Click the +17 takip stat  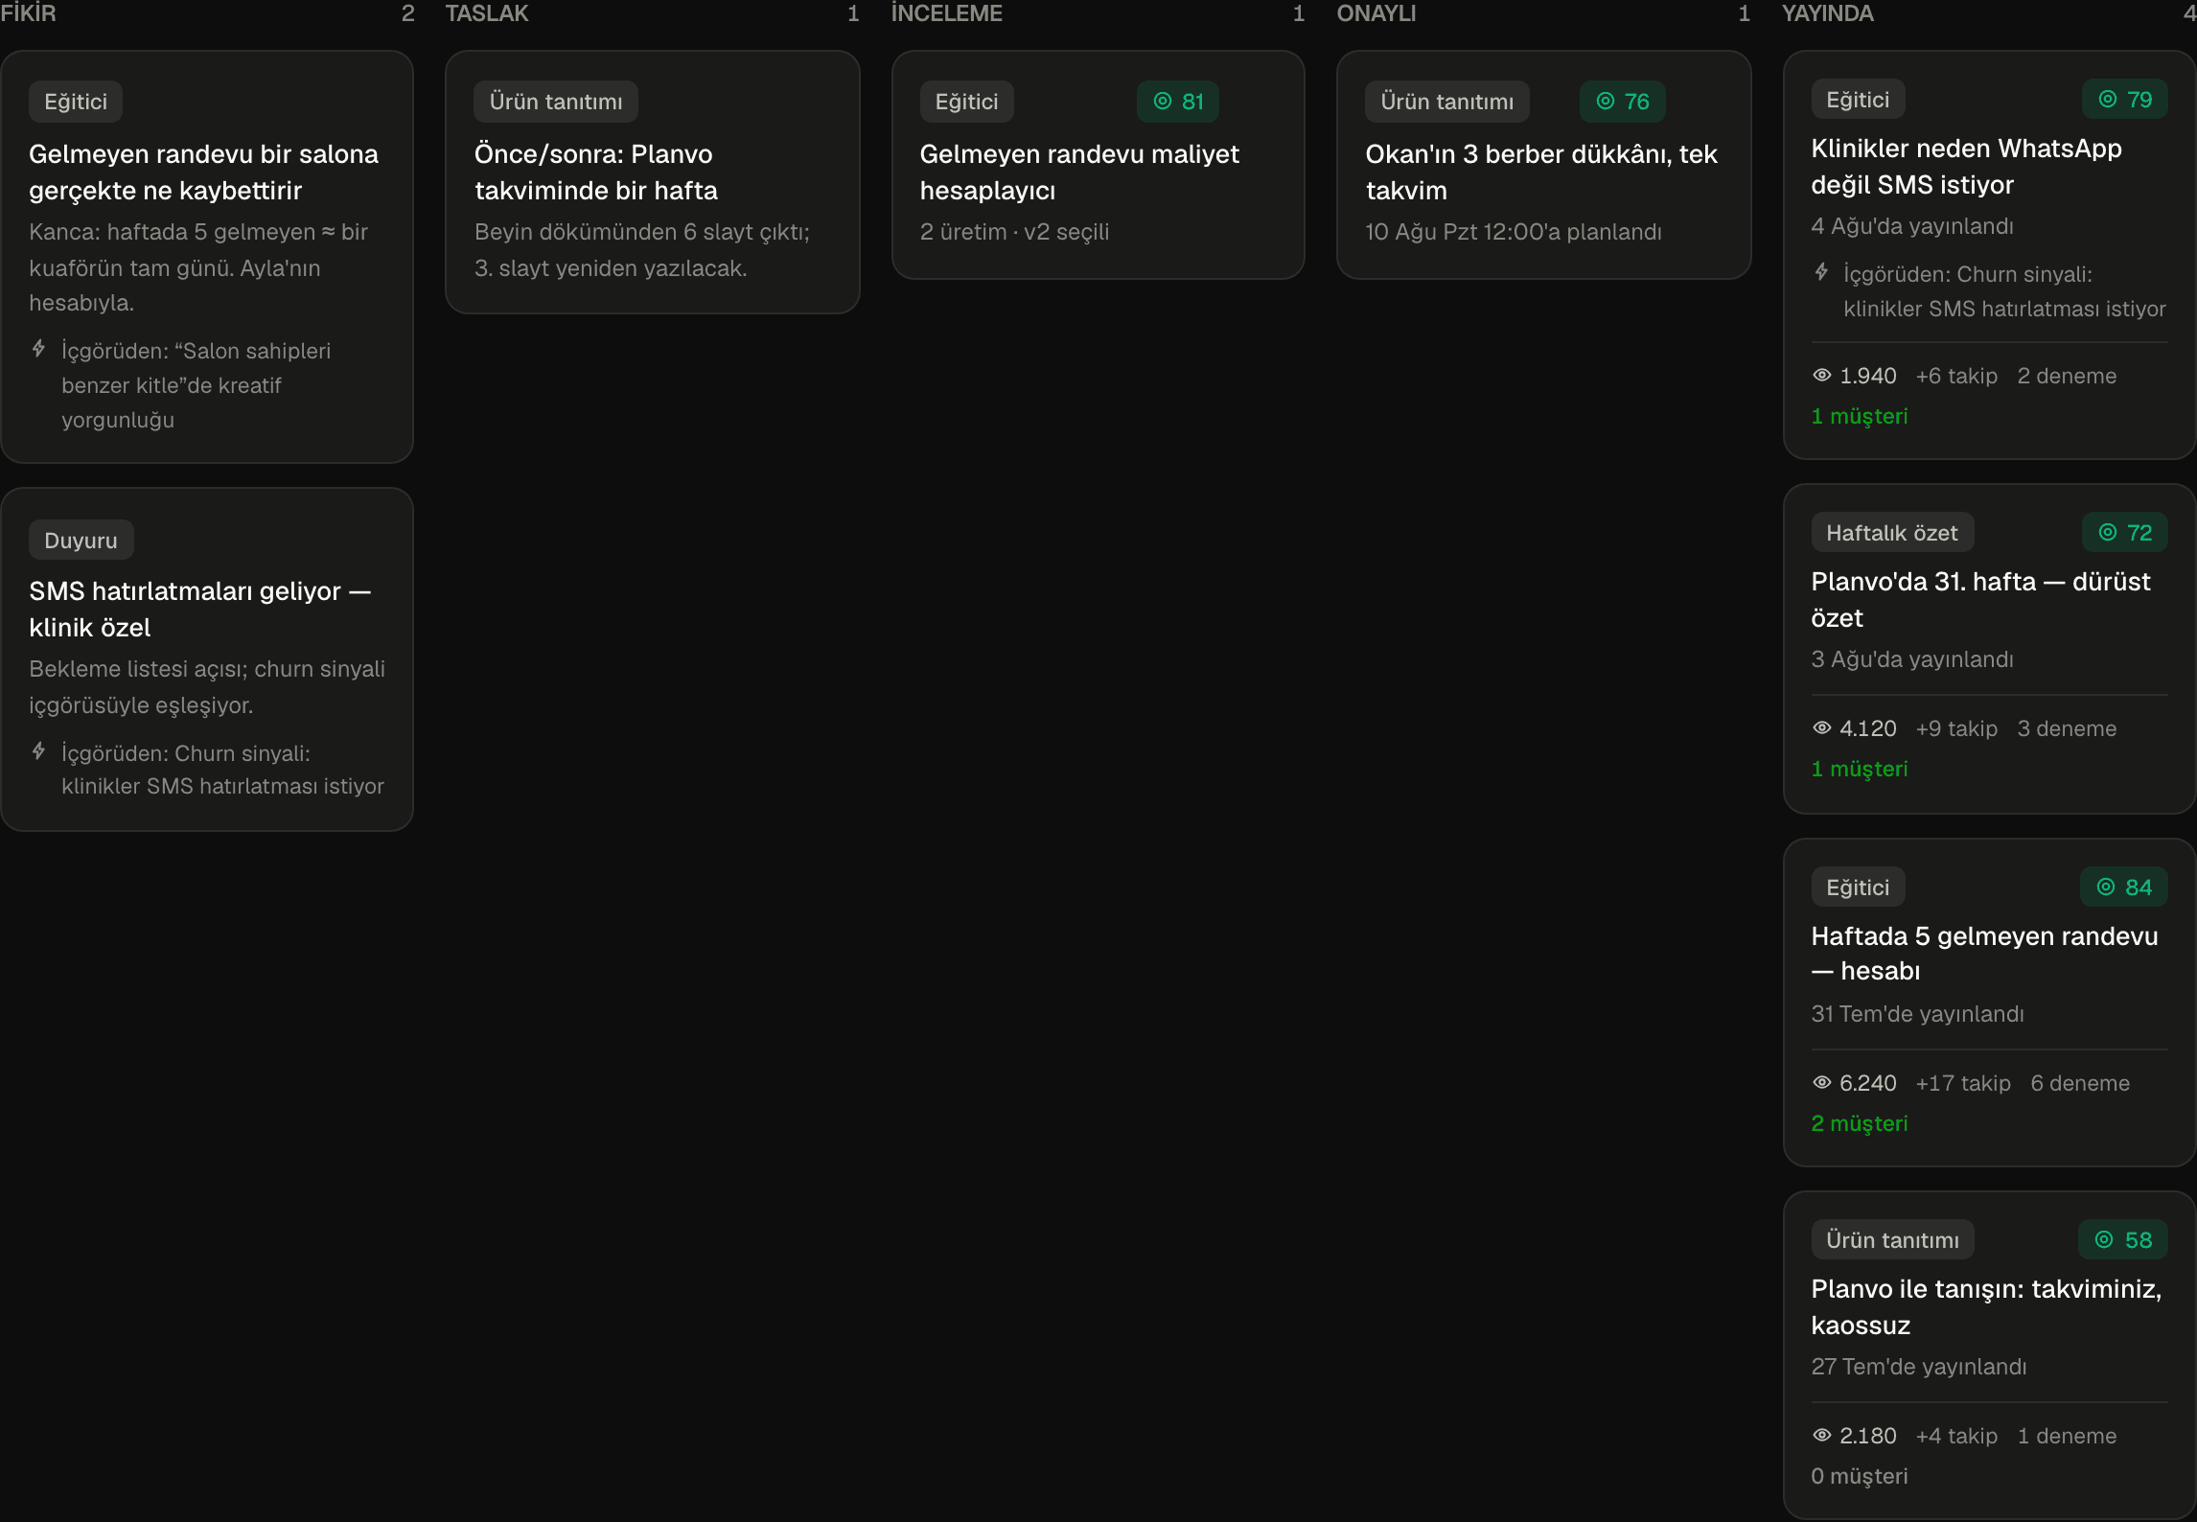(x=1963, y=1083)
